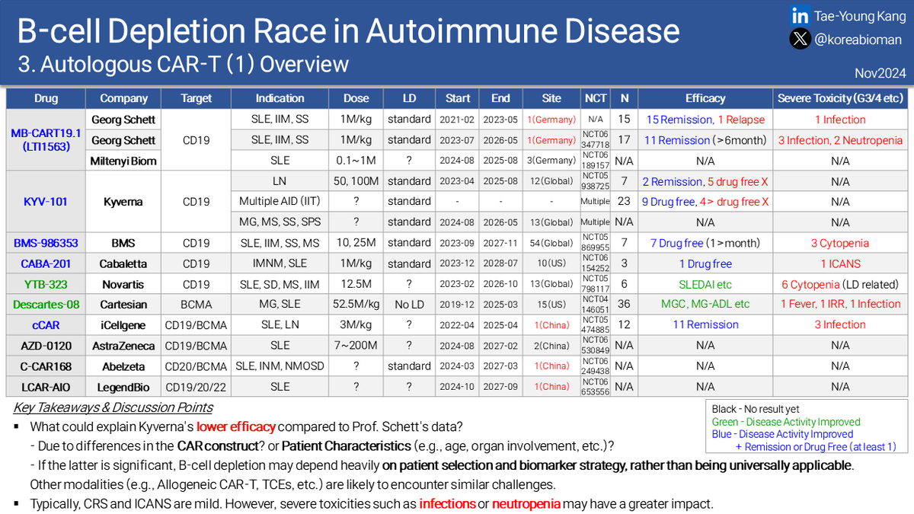The image size is (914, 514).
Task: Click the CABA-201 drug cell
Action: (x=46, y=263)
